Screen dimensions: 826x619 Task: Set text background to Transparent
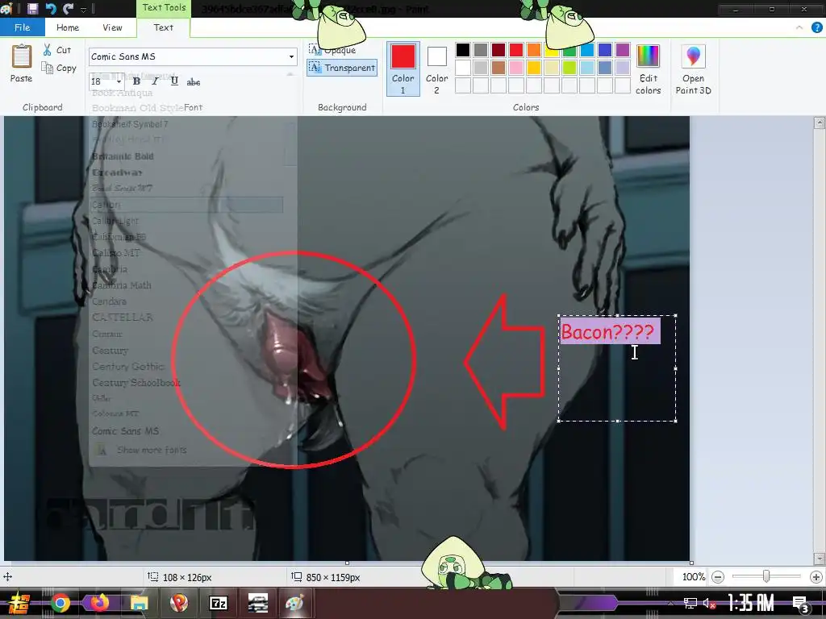click(342, 68)
